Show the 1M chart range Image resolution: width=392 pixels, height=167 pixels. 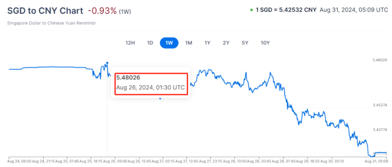[188, 43]
